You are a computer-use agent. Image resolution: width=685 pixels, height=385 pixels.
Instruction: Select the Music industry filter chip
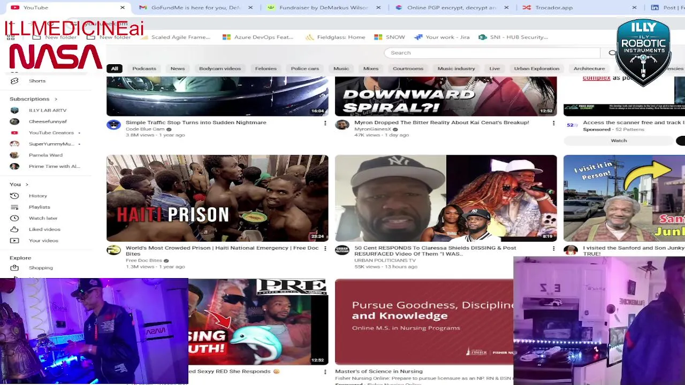[456, 68]
